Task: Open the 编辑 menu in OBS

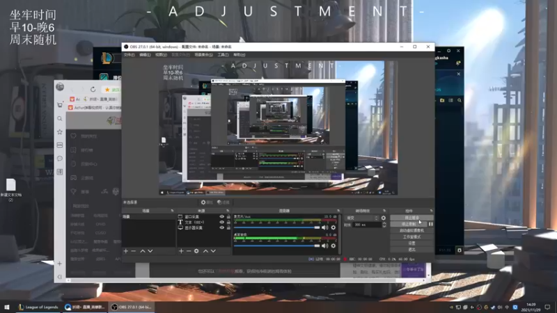Action: pos(145,55)
